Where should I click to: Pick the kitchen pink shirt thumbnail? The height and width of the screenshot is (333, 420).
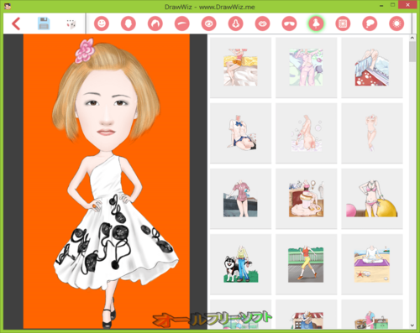(x=240, y=199)
